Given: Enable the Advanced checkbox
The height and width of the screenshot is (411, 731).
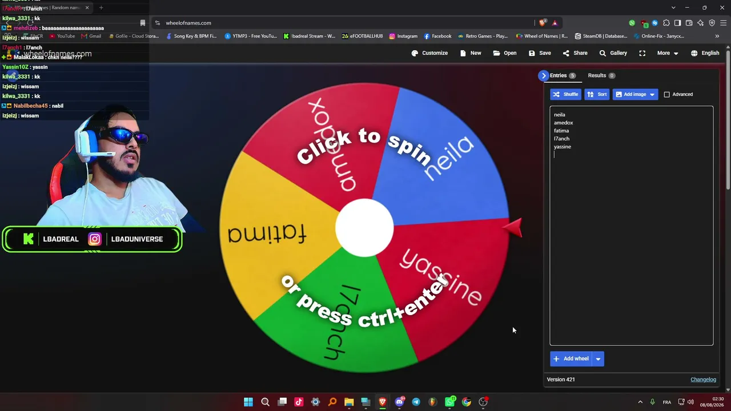Looking at the screenshot, I should [x=666, y=94].
